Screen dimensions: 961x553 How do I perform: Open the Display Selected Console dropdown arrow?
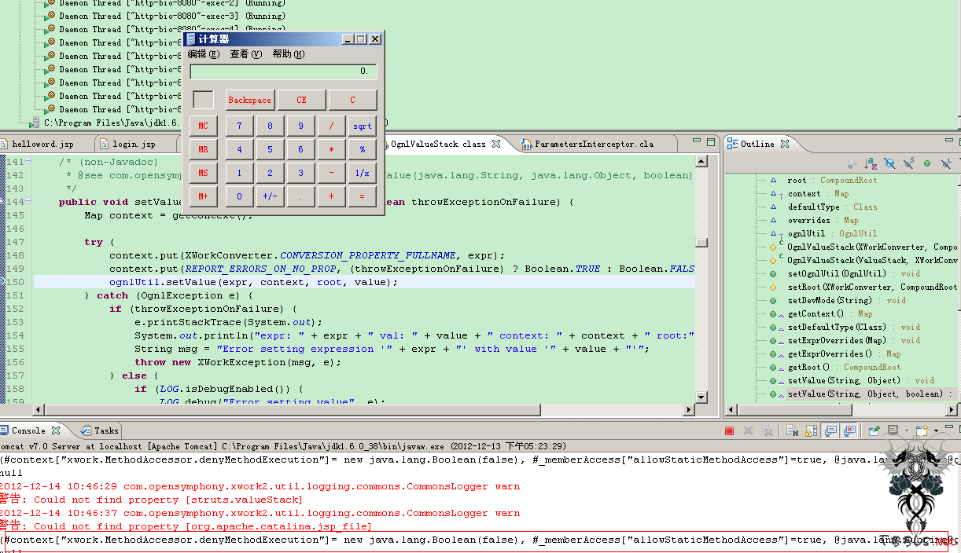(907, 431)
